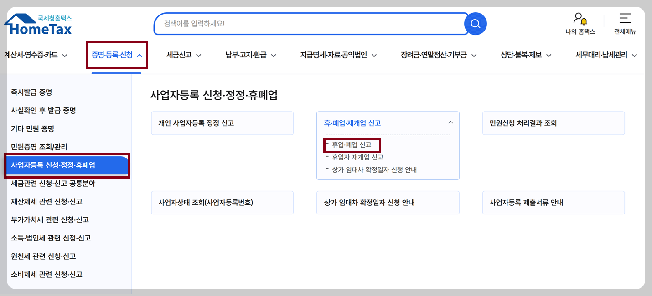Image resolution: width=652 pixels, height=296 pixels.
Task: Open the 상담·불복·제보 menu
Action: pyautogui.click(x=525, y=55)
